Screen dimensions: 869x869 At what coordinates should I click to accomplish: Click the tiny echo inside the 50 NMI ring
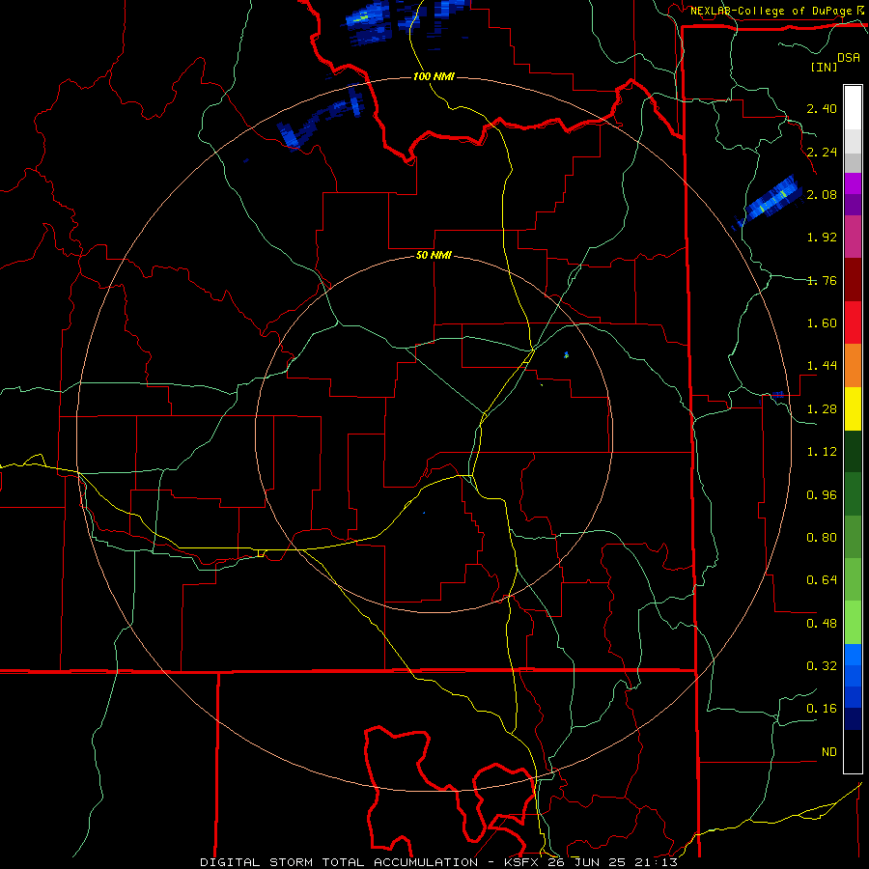[566, 354]
